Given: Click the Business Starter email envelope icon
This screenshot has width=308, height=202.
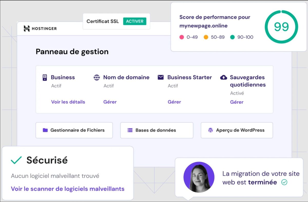Looking at the screenshot, I should point(161,77).
